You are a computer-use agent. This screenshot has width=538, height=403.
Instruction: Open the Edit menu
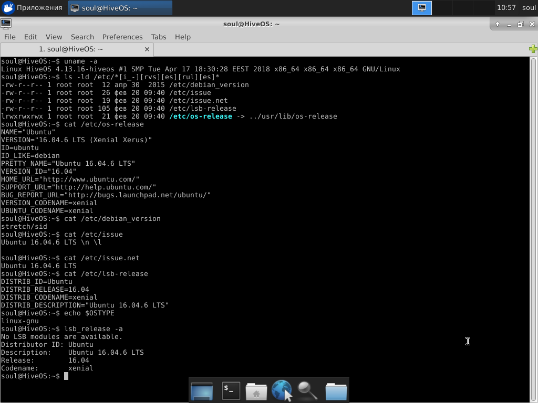pyautogui.click(x=30, y=37)
